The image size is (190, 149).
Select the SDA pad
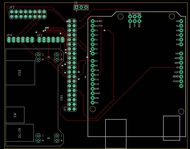(x=93, y=98)
